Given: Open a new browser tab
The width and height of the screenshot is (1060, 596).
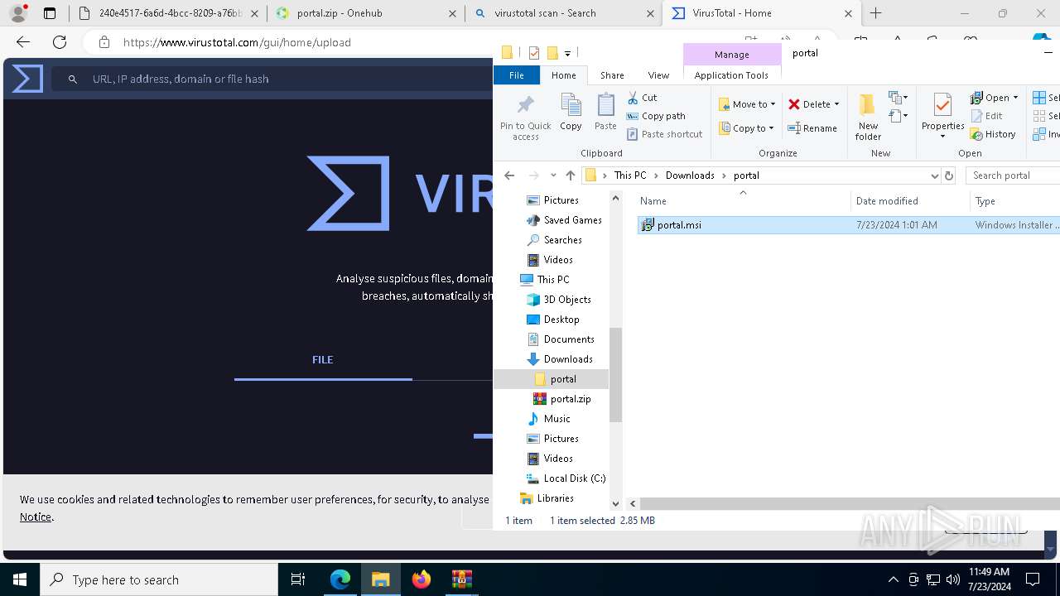Looking at the screenshot, I should (x=876, y=13).
